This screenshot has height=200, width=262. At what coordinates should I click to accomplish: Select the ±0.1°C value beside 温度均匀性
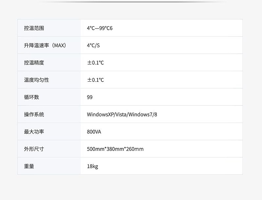[95, 80]
